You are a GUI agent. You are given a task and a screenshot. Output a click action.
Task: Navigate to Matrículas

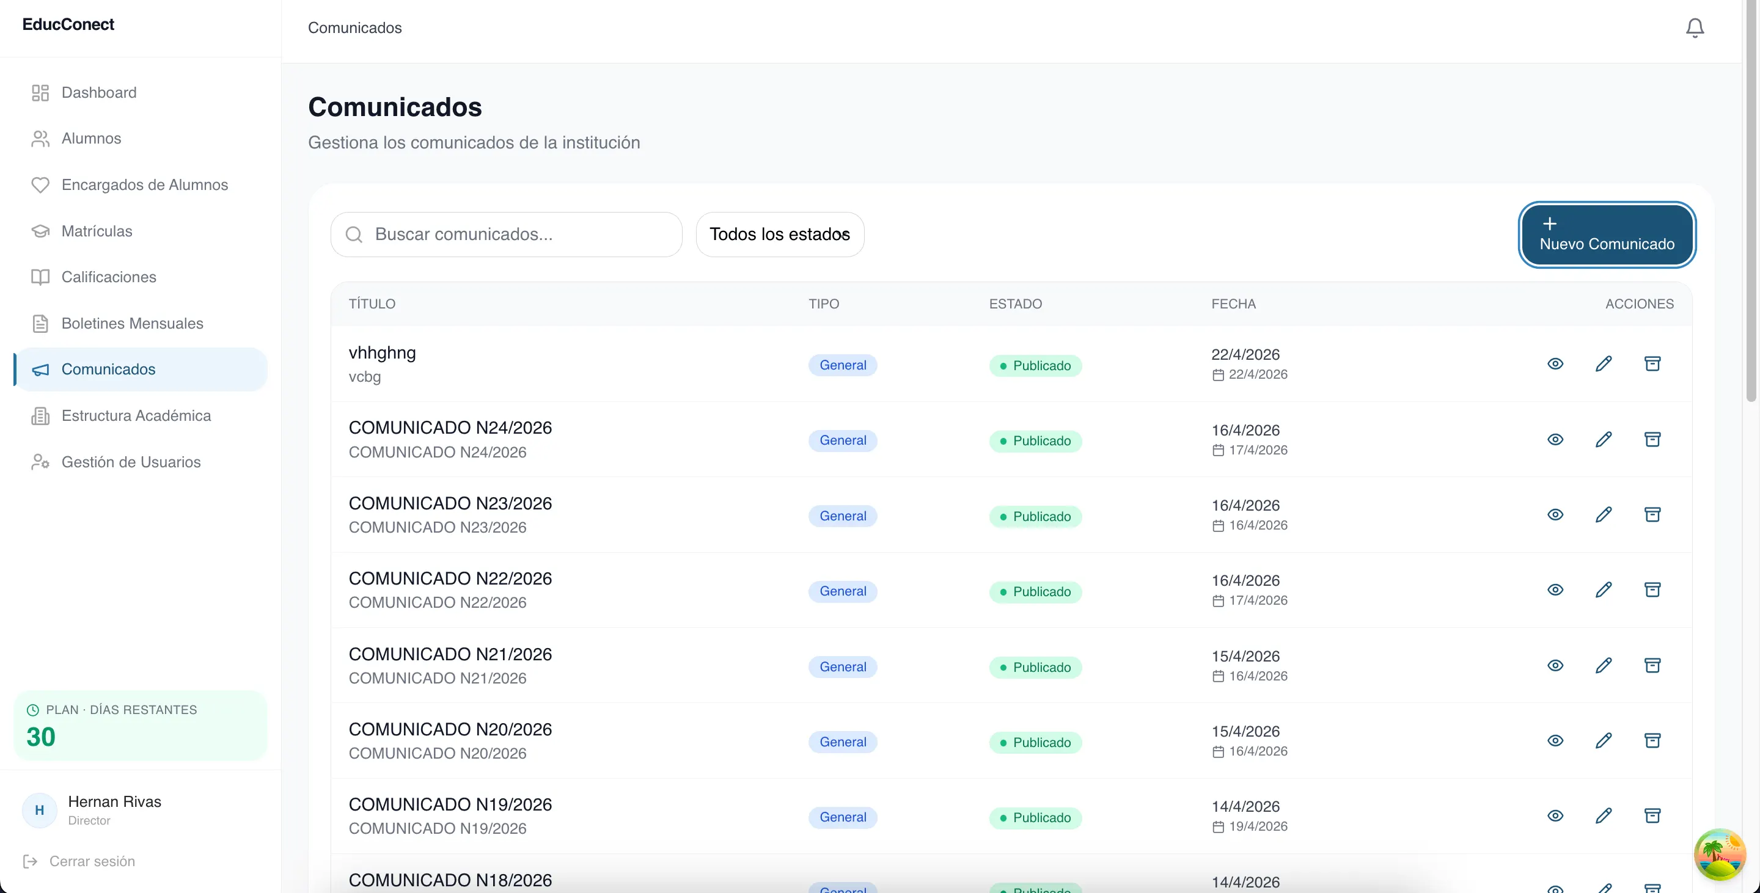97,231
